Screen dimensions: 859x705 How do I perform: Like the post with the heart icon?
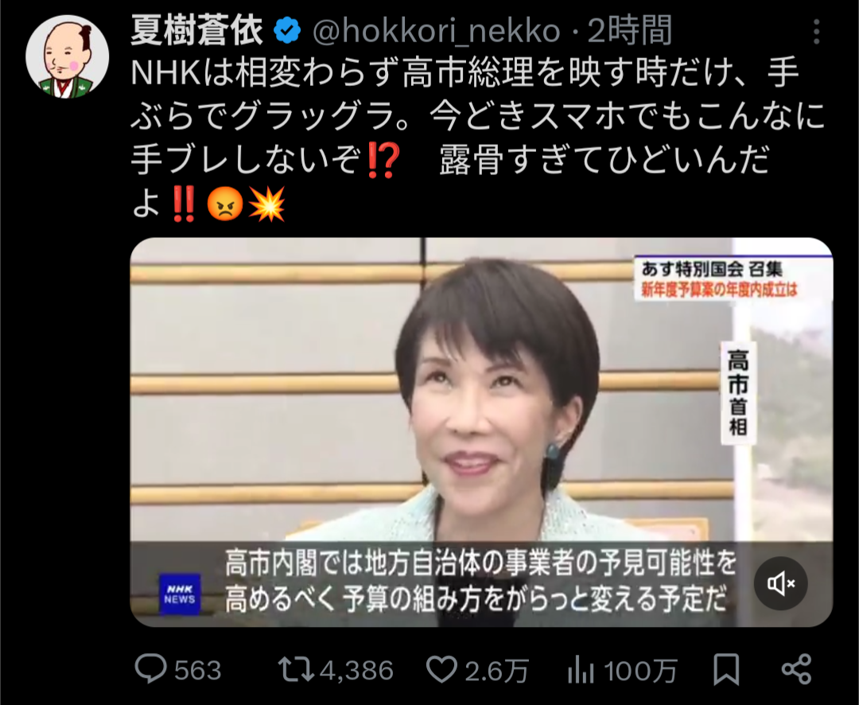pyautogui.click(x=441, y=669)
